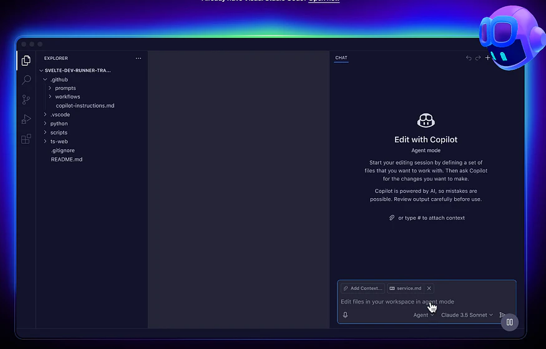Click the Edit with Copilot heading
Screen dimensions: 546x349
point(426,140)
